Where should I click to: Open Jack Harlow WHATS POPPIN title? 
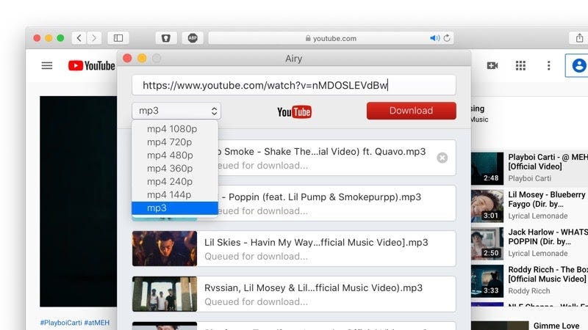[548, 236]
